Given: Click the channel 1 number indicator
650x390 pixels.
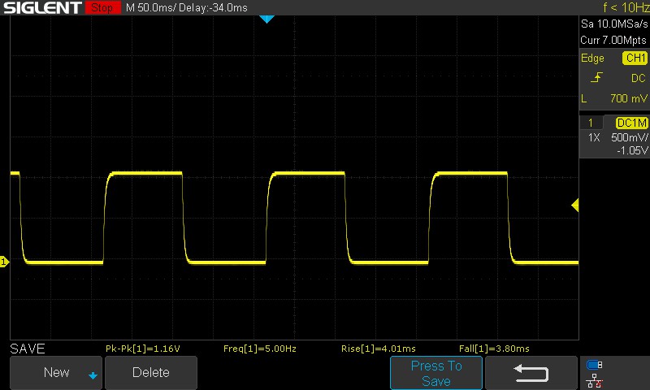Looking at the screenshot, I should pos(591,123).
